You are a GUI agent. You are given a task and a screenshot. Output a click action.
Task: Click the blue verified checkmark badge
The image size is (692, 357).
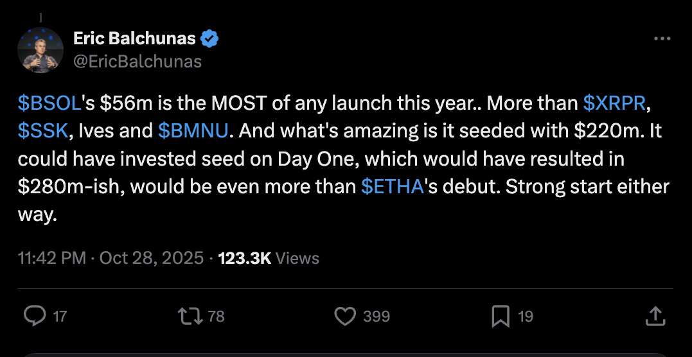tap(209, 39)
